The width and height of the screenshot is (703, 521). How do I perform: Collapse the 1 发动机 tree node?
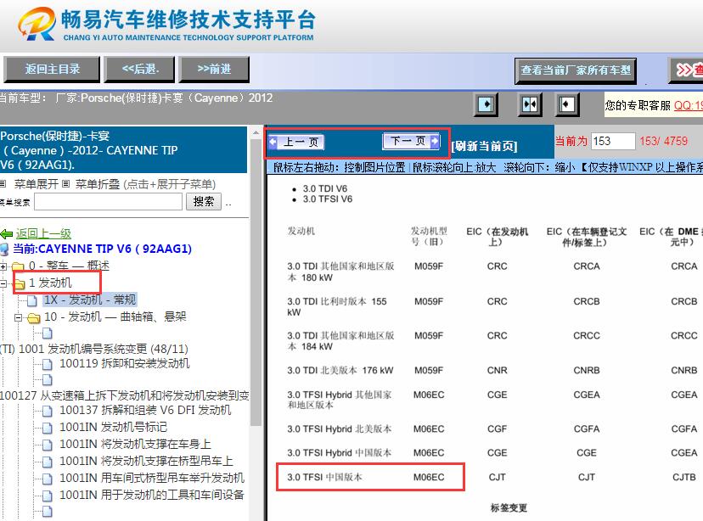click(3, 283)
